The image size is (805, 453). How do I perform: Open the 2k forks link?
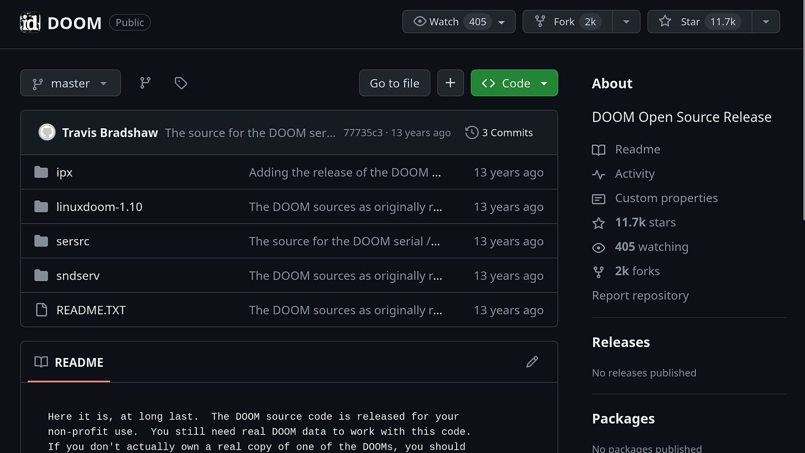pos(637,271)
